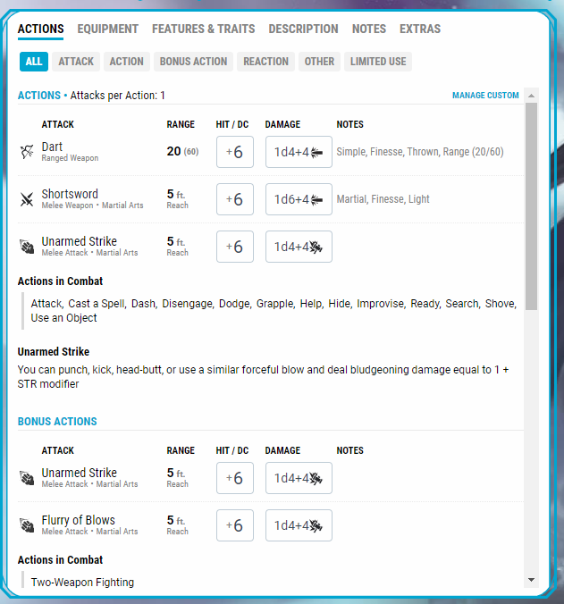Viewport: 564px width, 604px height.
Task: Filter by Action type
Action: click(x=126, y=62)
